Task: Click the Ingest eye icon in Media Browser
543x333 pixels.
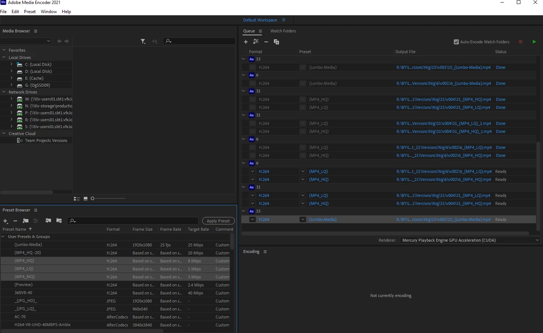Action: click(155, 41)
